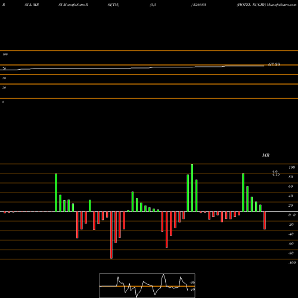Screen dimensions: 298x298
Task: Click the -100 label on right MR axis
Action: coord(292,263)
